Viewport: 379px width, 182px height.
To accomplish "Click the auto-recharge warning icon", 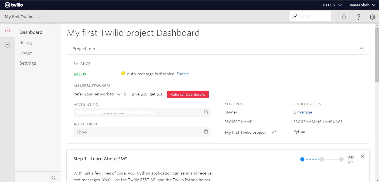I will point(123,74).
